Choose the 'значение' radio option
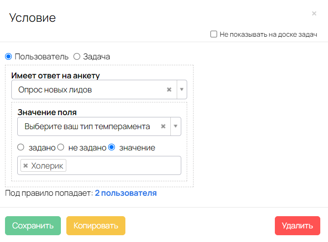Image resolution: width=328 pixels, height=242 pixels. [x=112, y=147]
